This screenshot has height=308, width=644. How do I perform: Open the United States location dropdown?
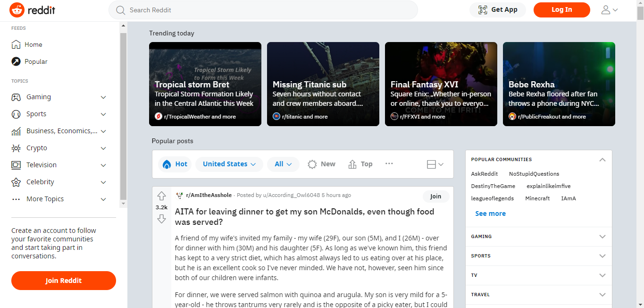pyautogui.click(x=229, y=164)
